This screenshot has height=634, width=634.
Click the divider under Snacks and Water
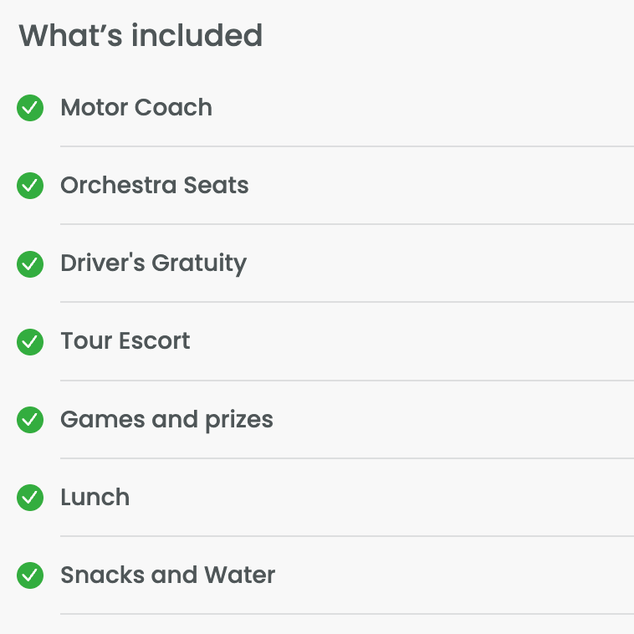346,614
